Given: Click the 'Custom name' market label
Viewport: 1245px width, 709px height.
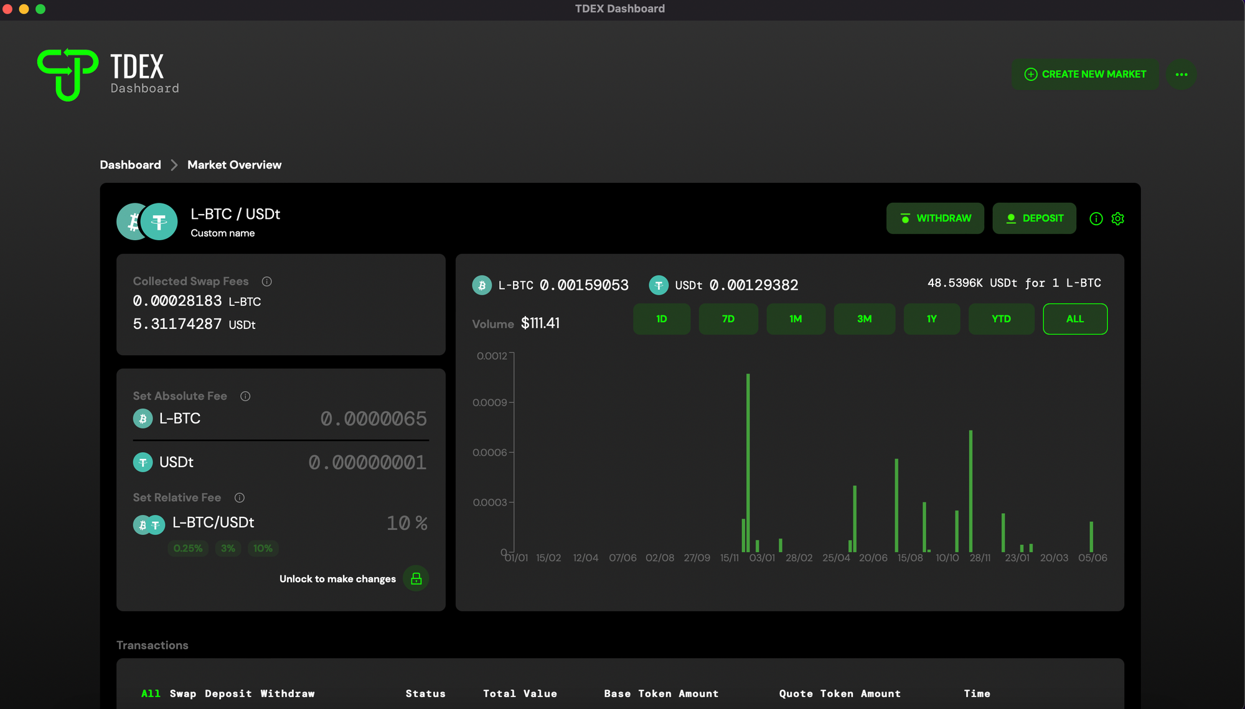Looking at the screenshot, I should click(223, 233).
